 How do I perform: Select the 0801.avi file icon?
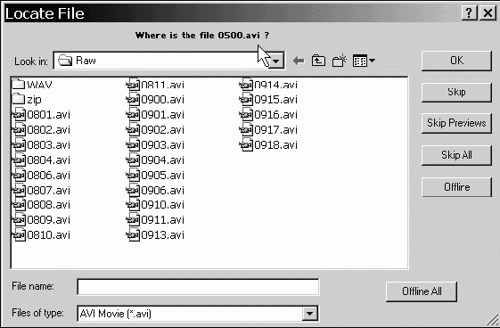19,114
